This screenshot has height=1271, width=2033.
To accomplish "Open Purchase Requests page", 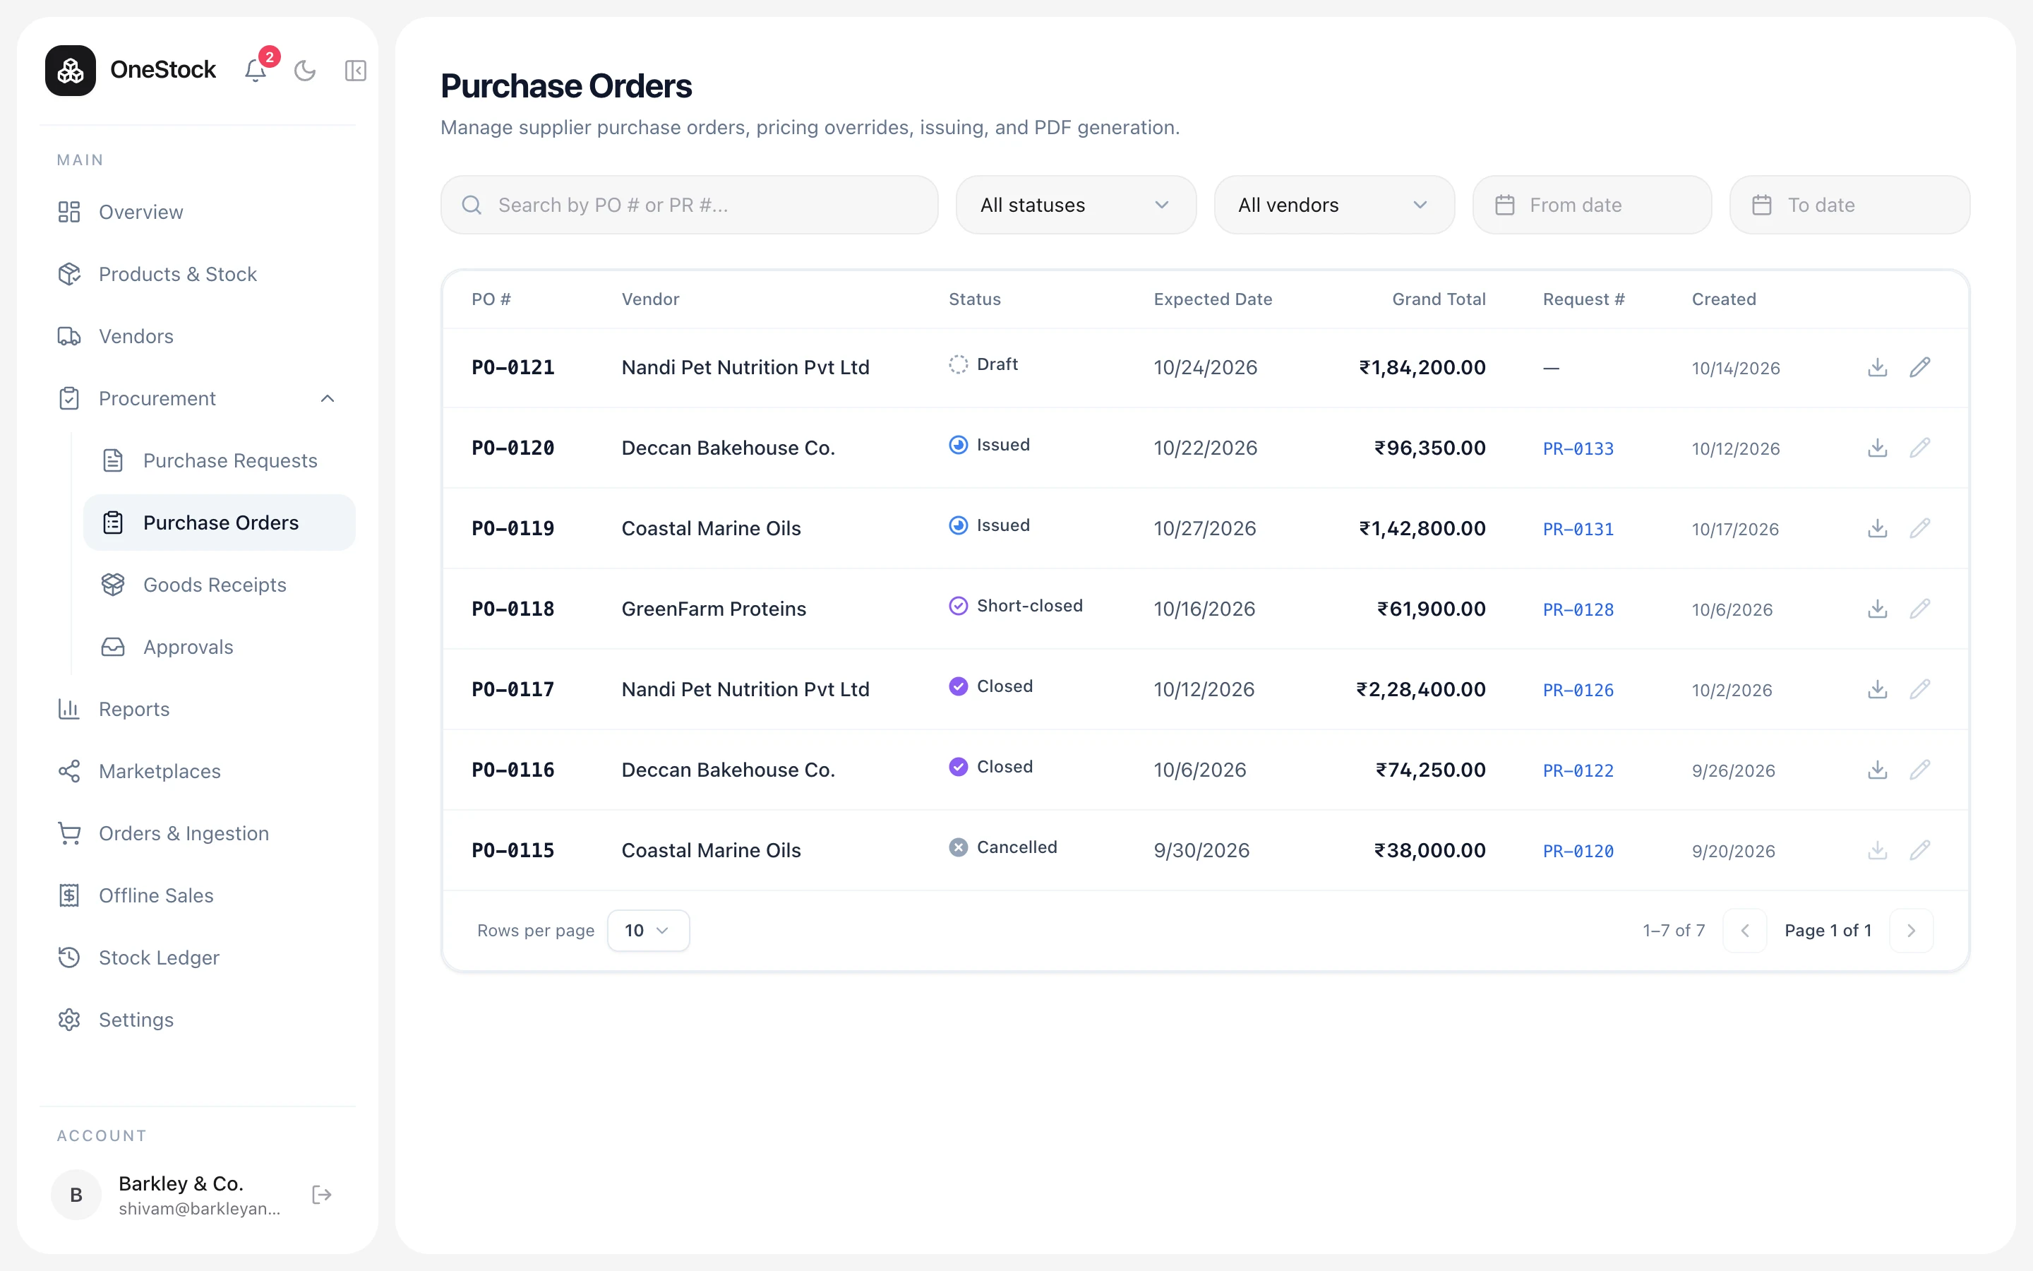I will 220,460.
